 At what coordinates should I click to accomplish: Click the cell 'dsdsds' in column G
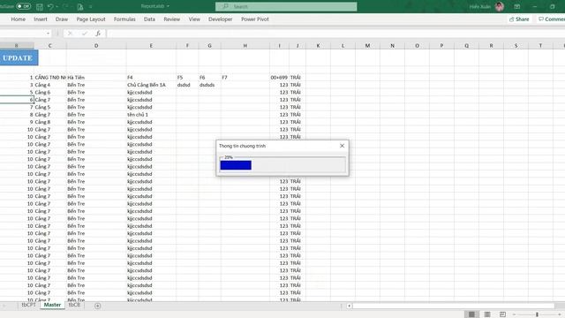pyautogui.click(x=209, y=85)
